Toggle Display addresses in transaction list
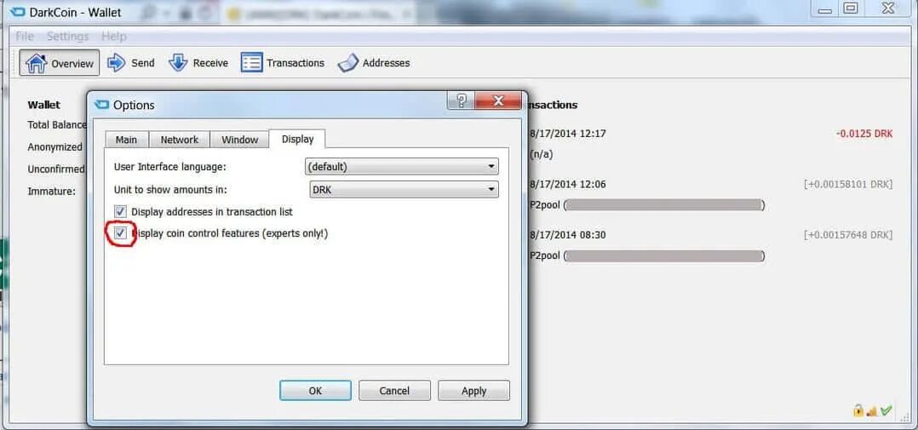The image size is (918, 430). (121, 211)
